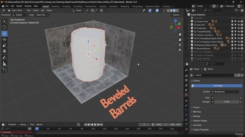
Task: Expand the Viewport Display panel
Action: (200, 121)
